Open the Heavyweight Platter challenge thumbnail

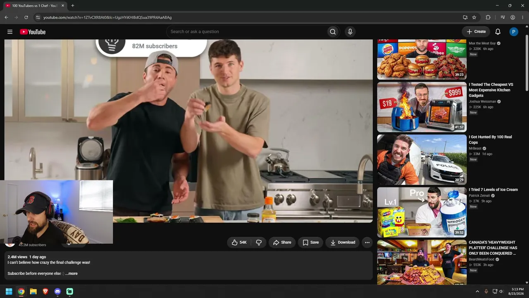coord(422,262)
